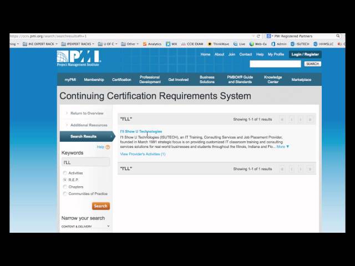The image size is (355, 266).
Task: Click View Provider's Activities (1) link
Action: [x=143, y=154]
